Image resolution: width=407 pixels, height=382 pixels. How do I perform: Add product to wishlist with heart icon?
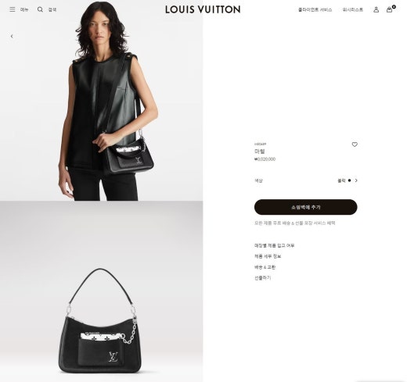coord(355,145)
